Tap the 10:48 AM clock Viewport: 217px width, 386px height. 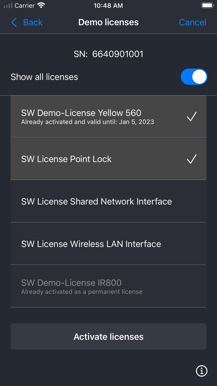tap(108, 6)
